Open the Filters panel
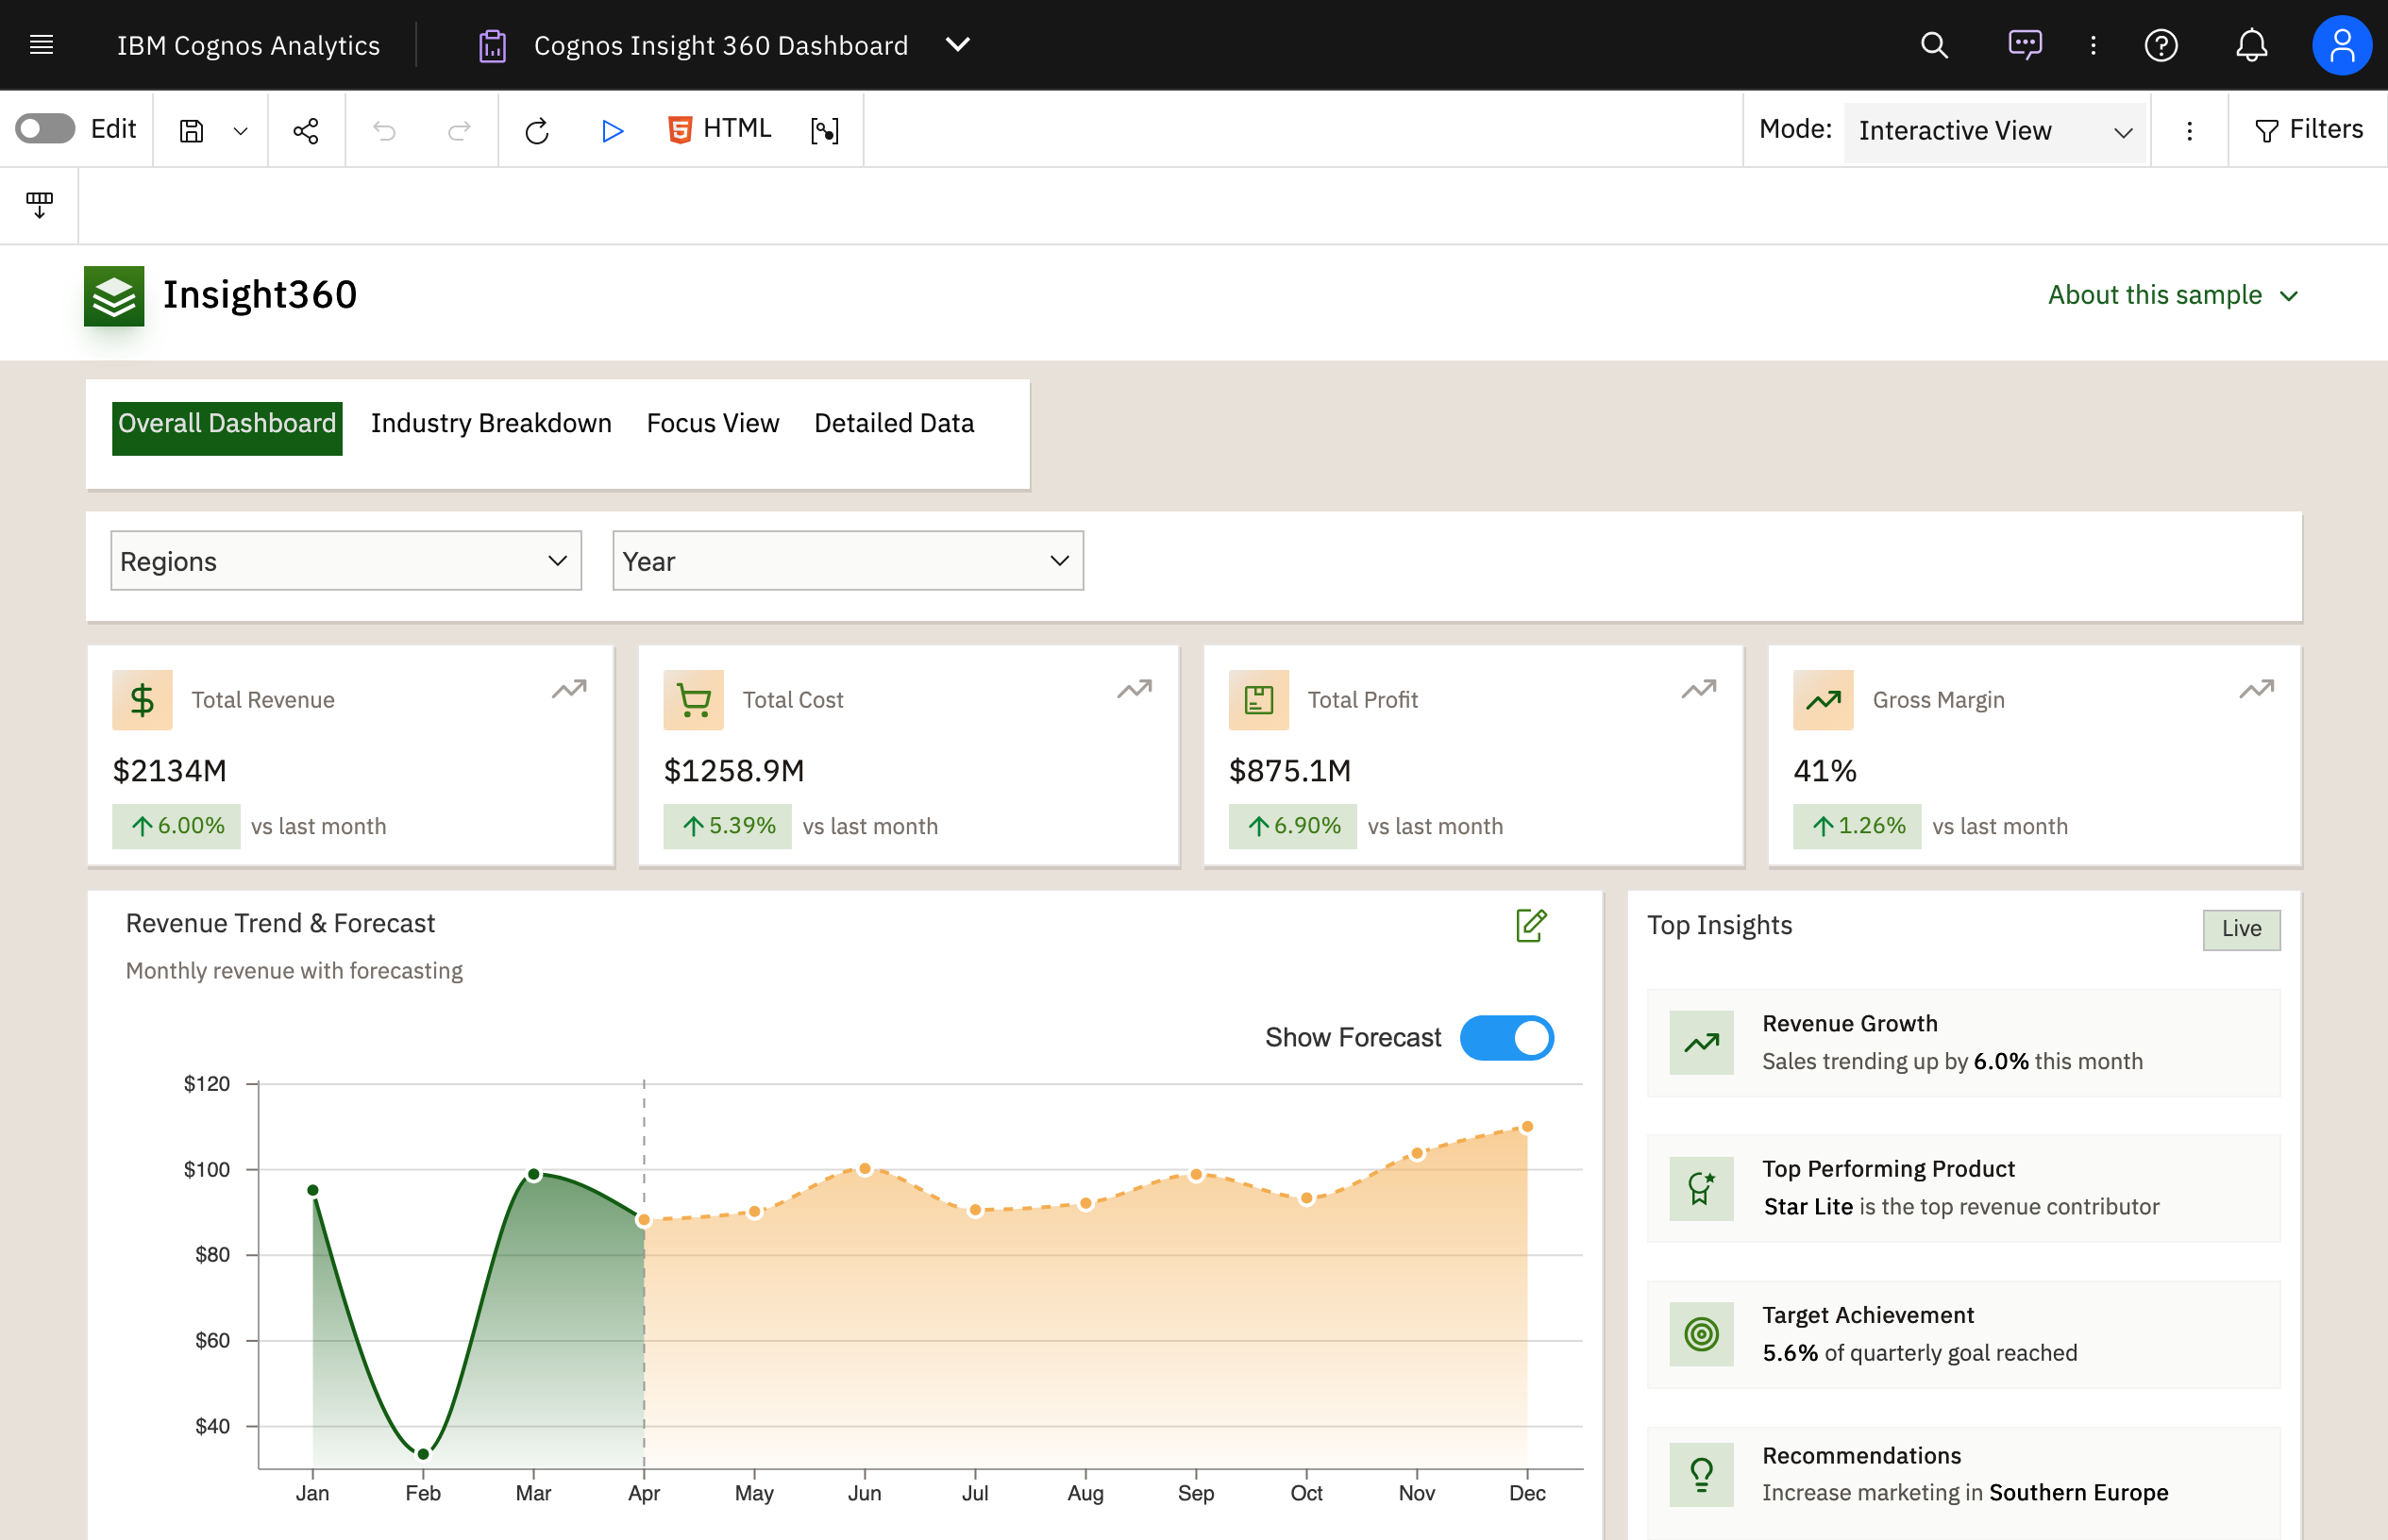Screen dimensions: 2388x1540 [2307, 130]
